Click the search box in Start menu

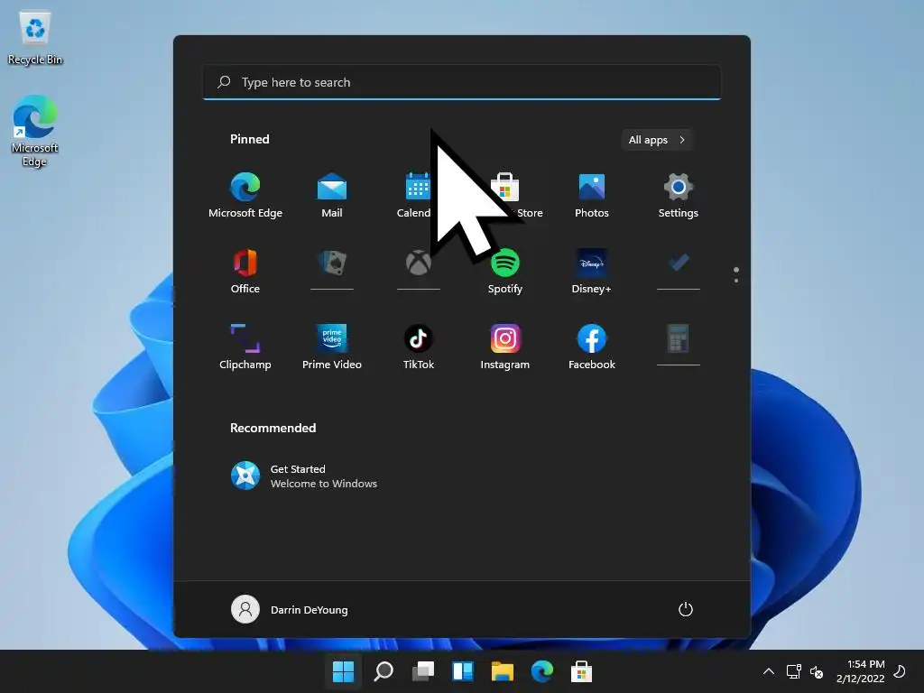[x=461, y=82]
